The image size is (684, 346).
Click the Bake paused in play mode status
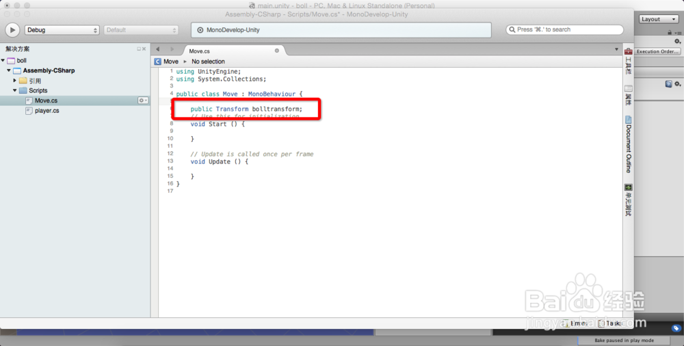click(624, 341)
